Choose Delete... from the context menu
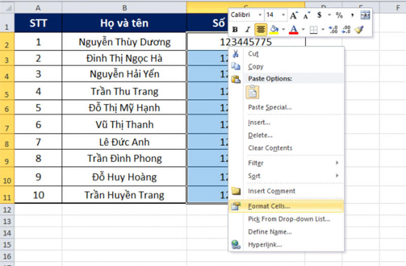406x266 pixels. tap(286, 135)
